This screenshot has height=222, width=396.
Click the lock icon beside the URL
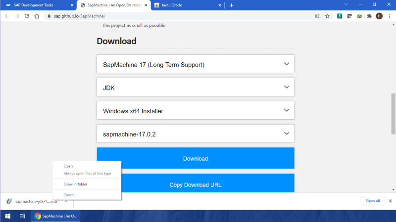(x=49, y=16)
